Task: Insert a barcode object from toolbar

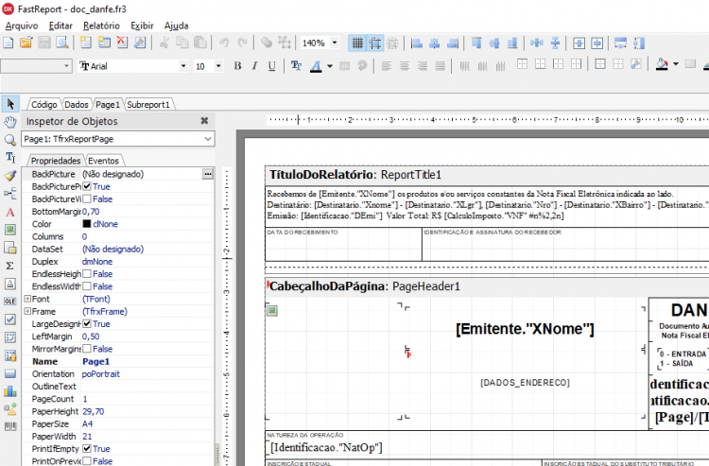Action: click(x=10, y=426)
